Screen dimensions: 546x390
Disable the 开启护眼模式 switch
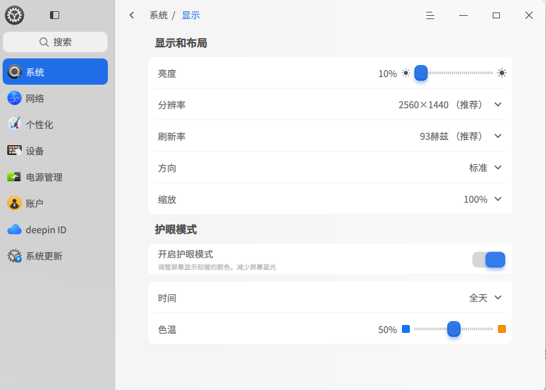[489, 259]
